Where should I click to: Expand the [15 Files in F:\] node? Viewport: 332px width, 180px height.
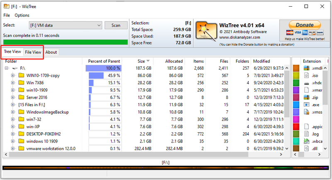13,105
